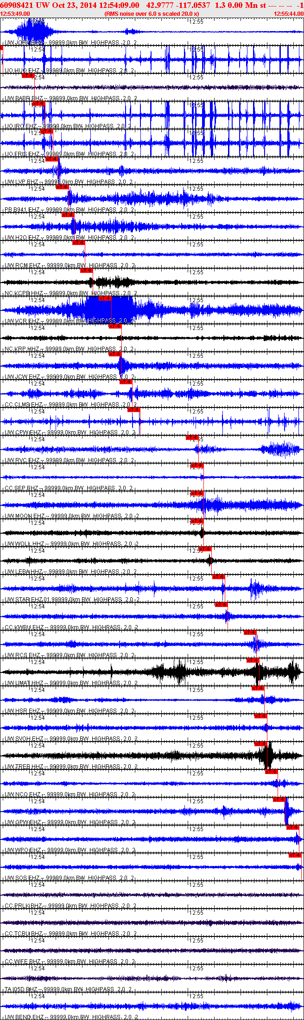The width and height of the screenshot is (304, 1020).
Task: Click the red pick marker on the NCO trace
Action: tap(272, 772)
